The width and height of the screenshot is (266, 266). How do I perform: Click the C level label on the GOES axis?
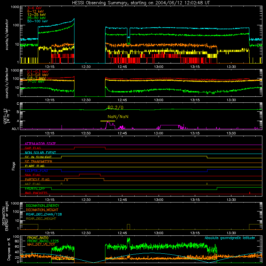(x=18, y=104)
